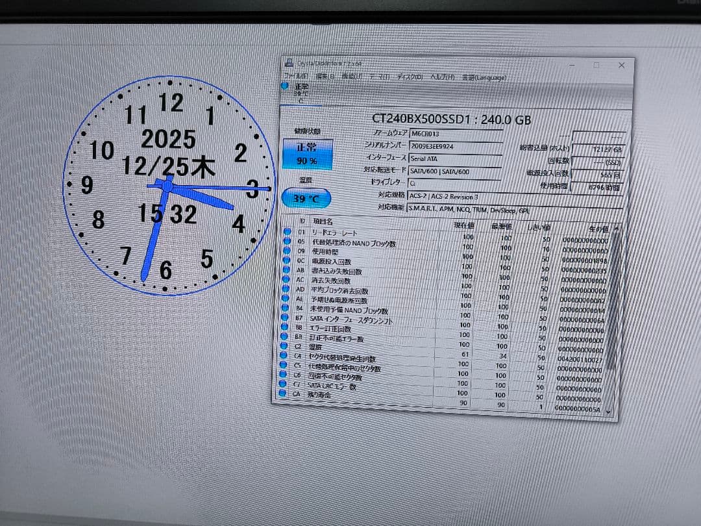The height and width of the screenshot is (526, 701).
Task: Click the 正常 90% health status button
Action: pyautogui.click(x=307, y=155)
